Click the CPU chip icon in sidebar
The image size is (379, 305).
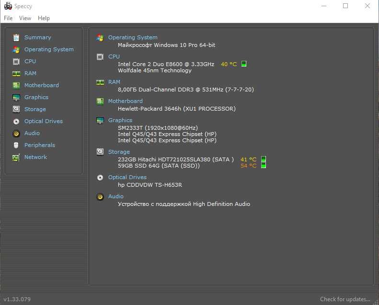coord(16,62)
